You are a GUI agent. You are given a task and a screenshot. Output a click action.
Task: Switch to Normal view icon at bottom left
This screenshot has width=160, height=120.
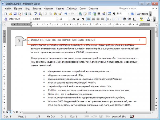(3, 112)
